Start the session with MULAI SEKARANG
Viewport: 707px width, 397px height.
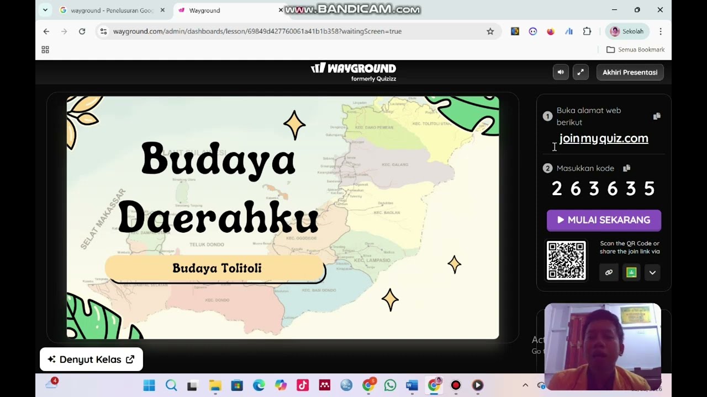coord(604,220)
